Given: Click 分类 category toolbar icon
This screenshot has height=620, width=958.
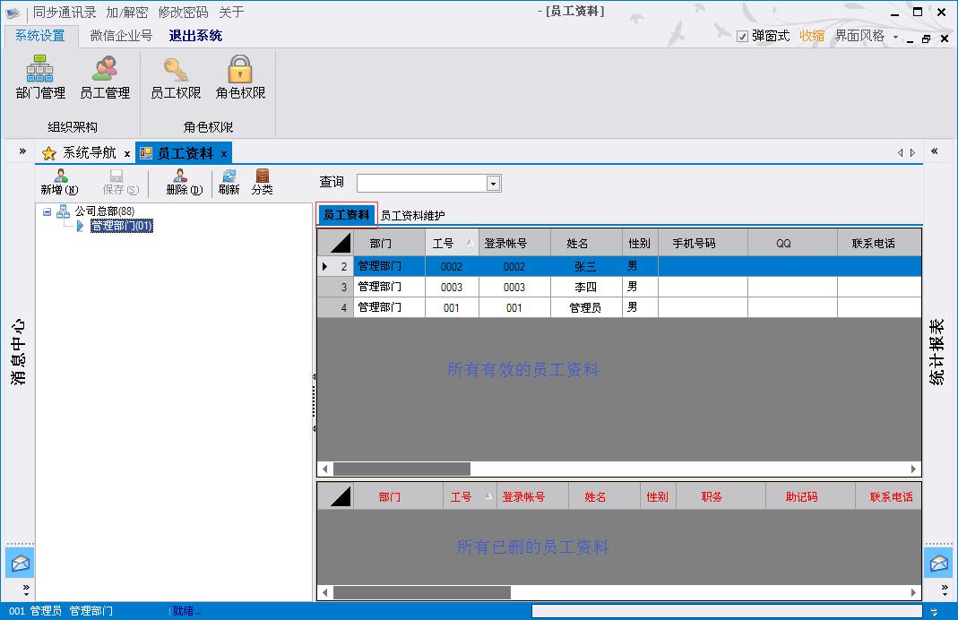Looking at the screenshot, I should (x=262, y=182).
